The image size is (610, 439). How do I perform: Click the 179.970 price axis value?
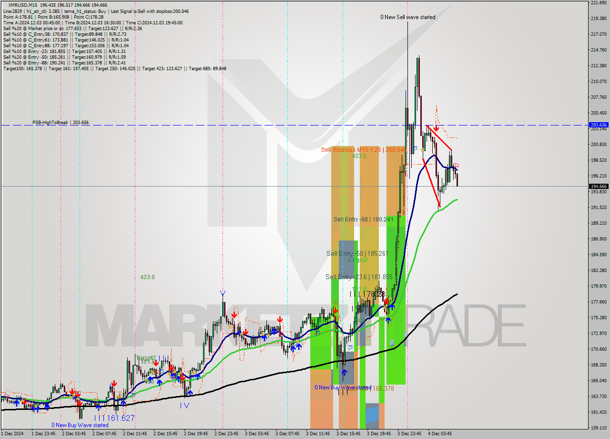[599, 286]
